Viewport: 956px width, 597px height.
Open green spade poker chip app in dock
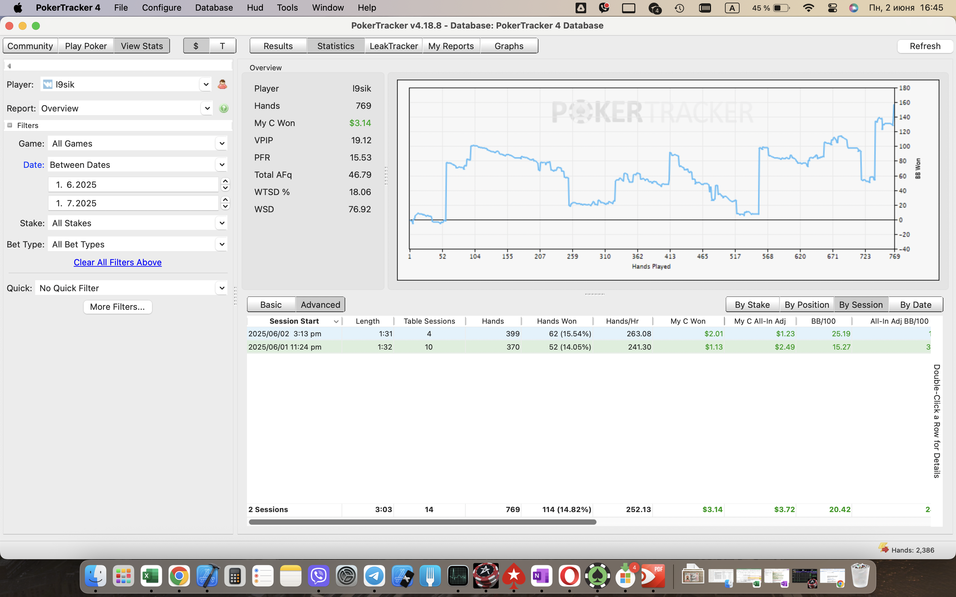coord(597,576)
